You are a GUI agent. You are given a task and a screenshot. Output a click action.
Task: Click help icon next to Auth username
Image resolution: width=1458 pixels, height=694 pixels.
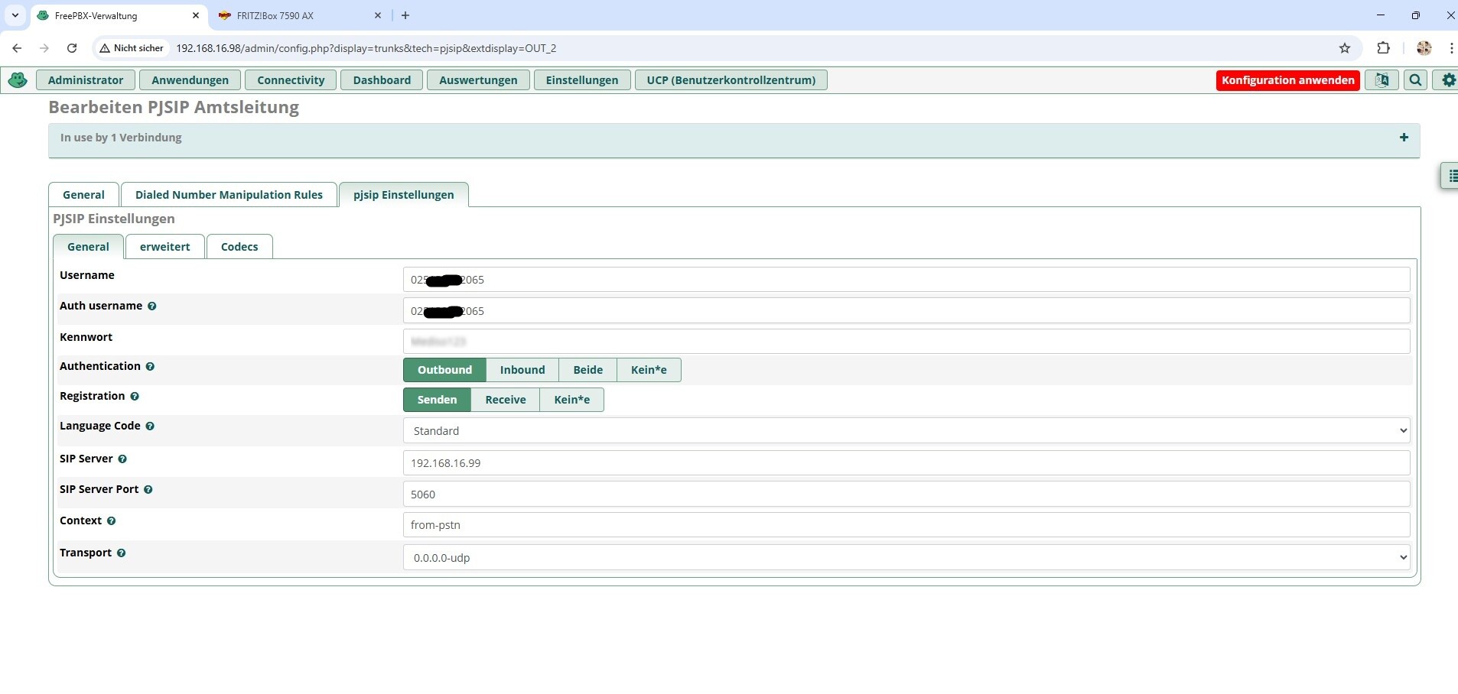coord(151,306)
